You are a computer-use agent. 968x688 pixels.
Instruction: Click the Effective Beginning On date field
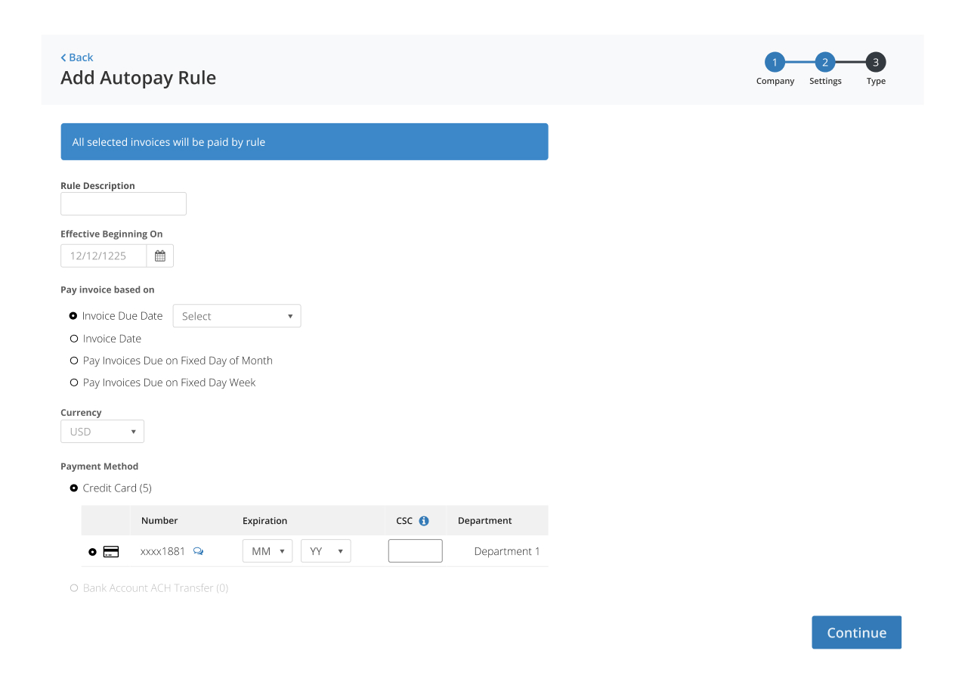pos(104,256)
